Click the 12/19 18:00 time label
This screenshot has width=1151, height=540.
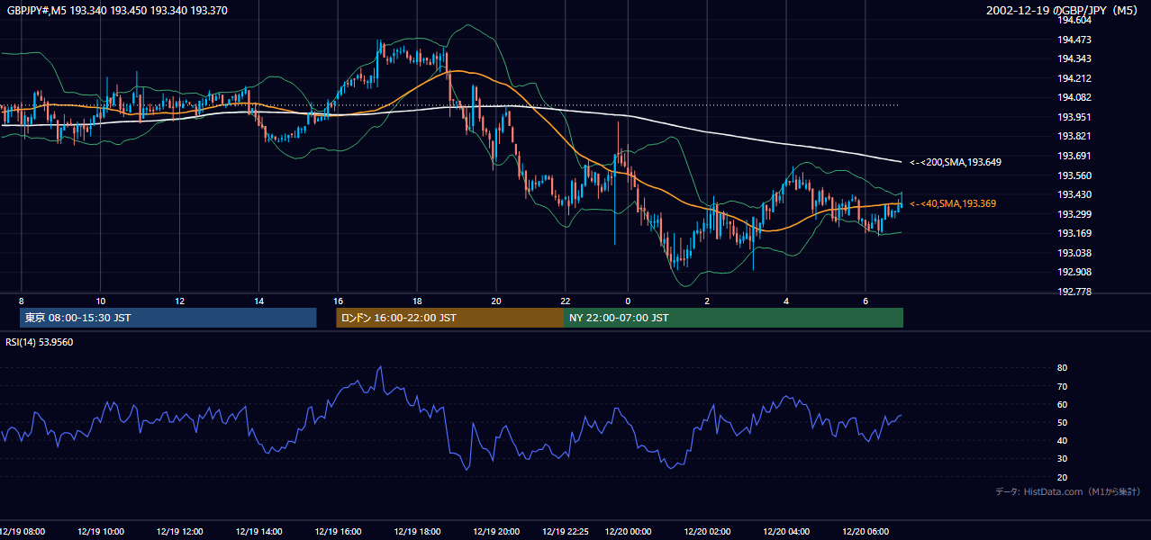418,532
